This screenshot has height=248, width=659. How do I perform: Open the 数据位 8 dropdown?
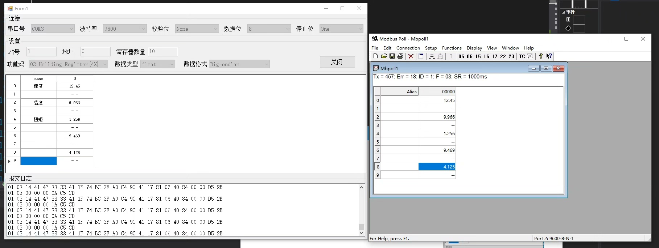pos(269,29)
